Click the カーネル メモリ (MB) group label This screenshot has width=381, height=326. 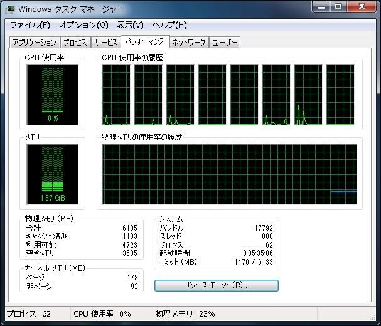pyautogui.click(x=55, y=268)
